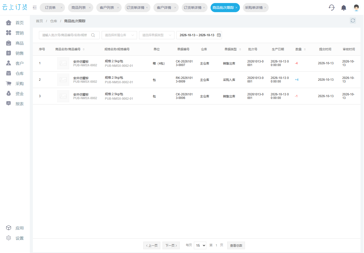
Task: Click the 下一页 next page button
Action: (171, 245)
